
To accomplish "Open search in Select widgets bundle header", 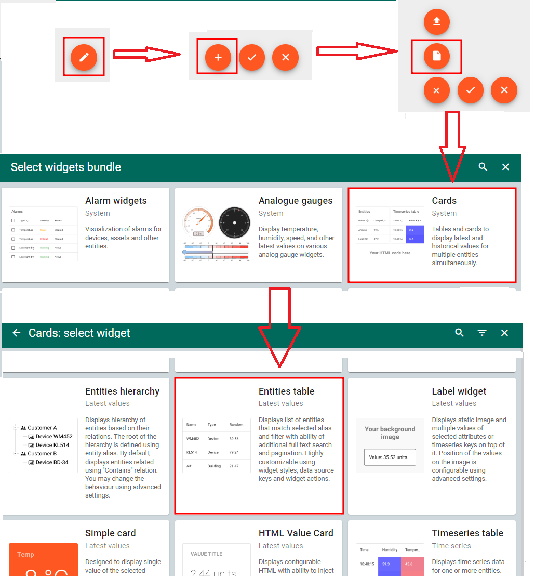I will [483, 167].
